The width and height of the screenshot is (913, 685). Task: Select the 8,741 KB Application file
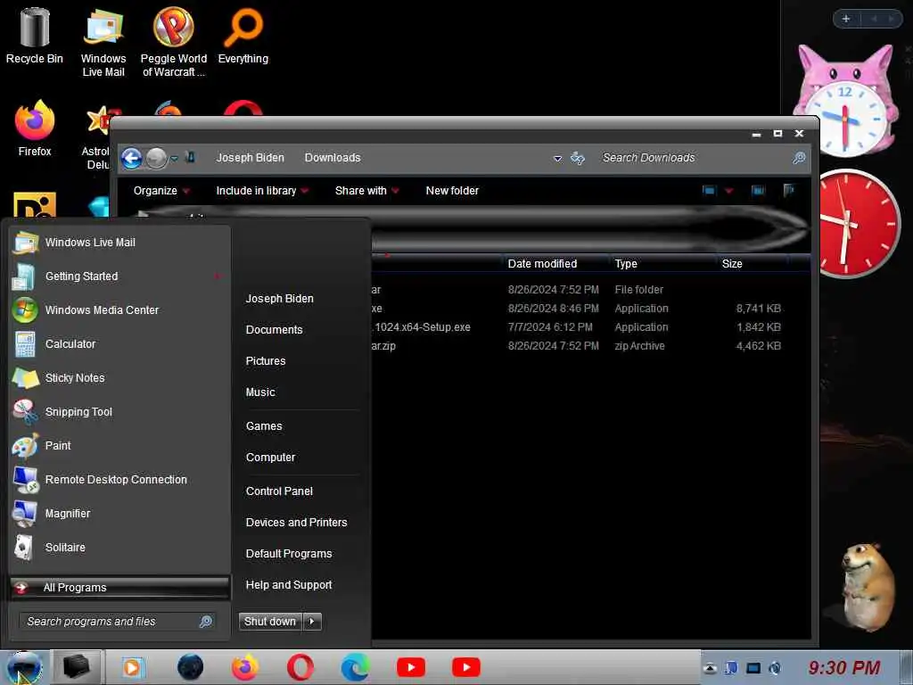[577, 308]
